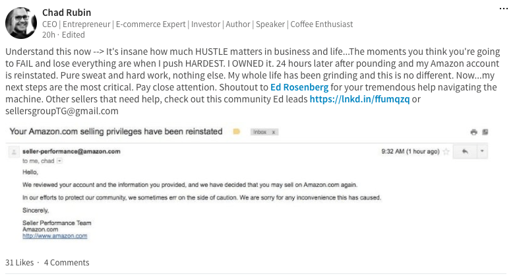The width and height of the screenshot is (515, 276).
Task: Click Chad Rubin's profile photo
Action: tap(21, 23)
